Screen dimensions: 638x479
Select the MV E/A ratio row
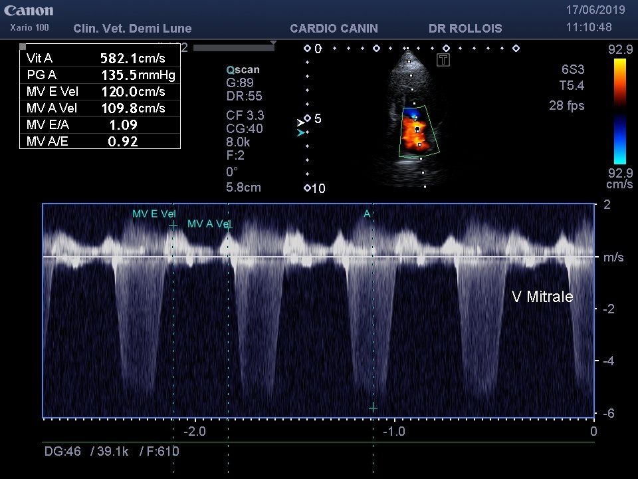point(100,124)
